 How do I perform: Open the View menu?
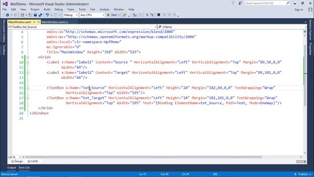point(23,9)
